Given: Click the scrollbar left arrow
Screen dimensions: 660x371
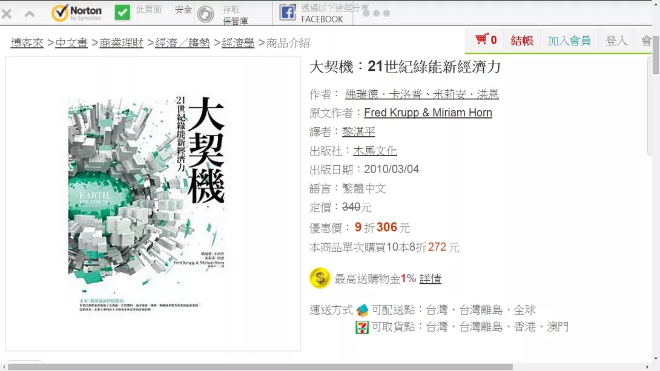Looking at the screenshot, I should (x=4, y=367).
